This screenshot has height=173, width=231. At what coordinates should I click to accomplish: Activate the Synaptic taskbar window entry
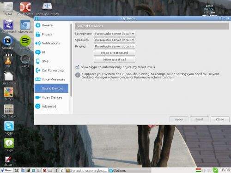tap(87, 170)
